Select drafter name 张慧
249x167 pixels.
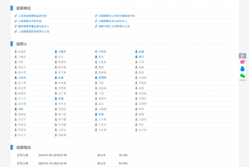(x=61, y=99)
